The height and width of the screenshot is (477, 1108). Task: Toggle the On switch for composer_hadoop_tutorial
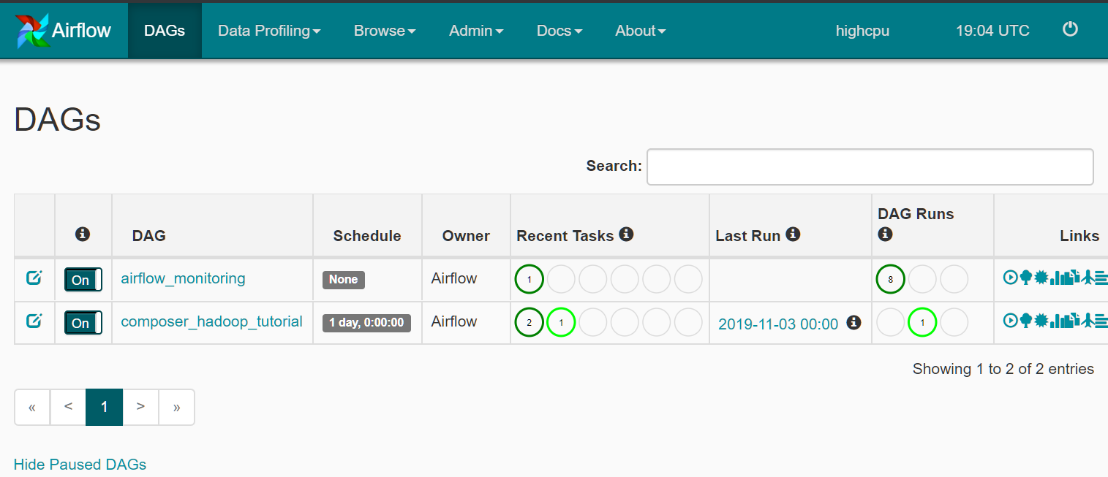[x=83, y=323]
